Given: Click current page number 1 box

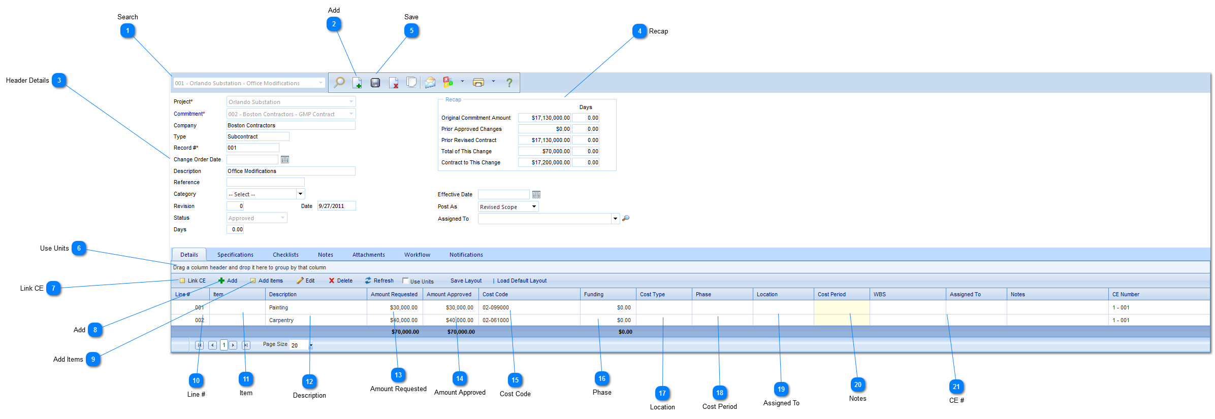Looking at the screenshot, I should (x=223, y=345).
